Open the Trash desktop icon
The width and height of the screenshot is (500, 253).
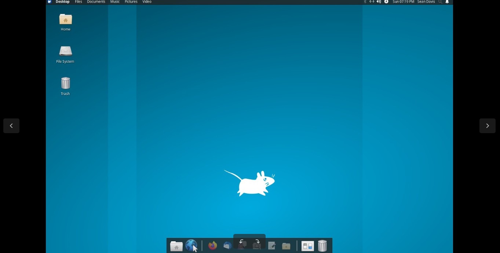[x=65, y=87]
